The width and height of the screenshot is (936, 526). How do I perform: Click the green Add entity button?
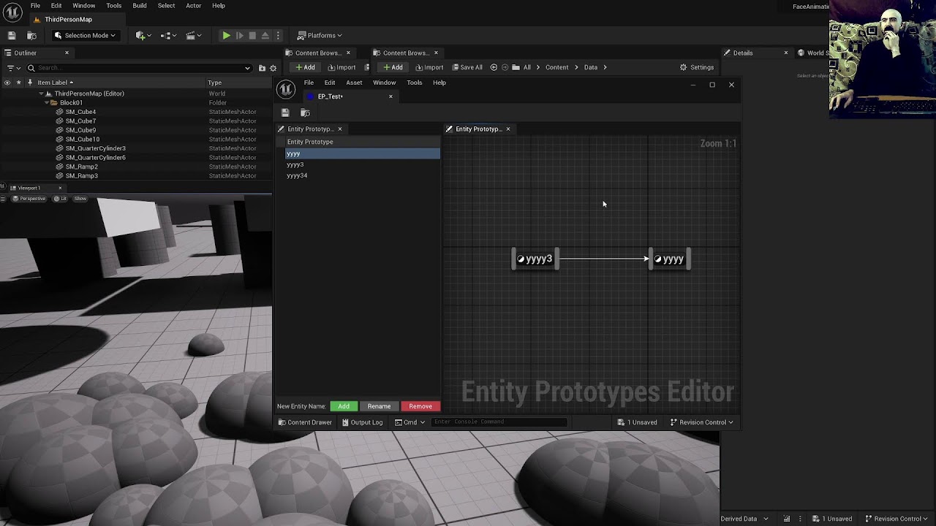coord(344,406)
